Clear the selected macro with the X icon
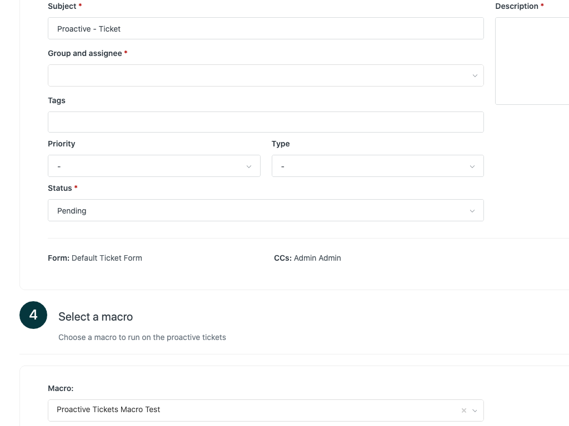 pyautogui.click(x=464, y=410)
